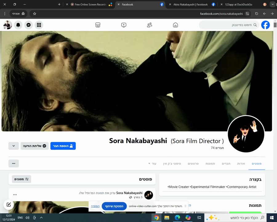Image resolution: width=277 pixels, height=222 pixels.
Task: Click הוספת חבר (Add friend) button
Action: point(63,146)
